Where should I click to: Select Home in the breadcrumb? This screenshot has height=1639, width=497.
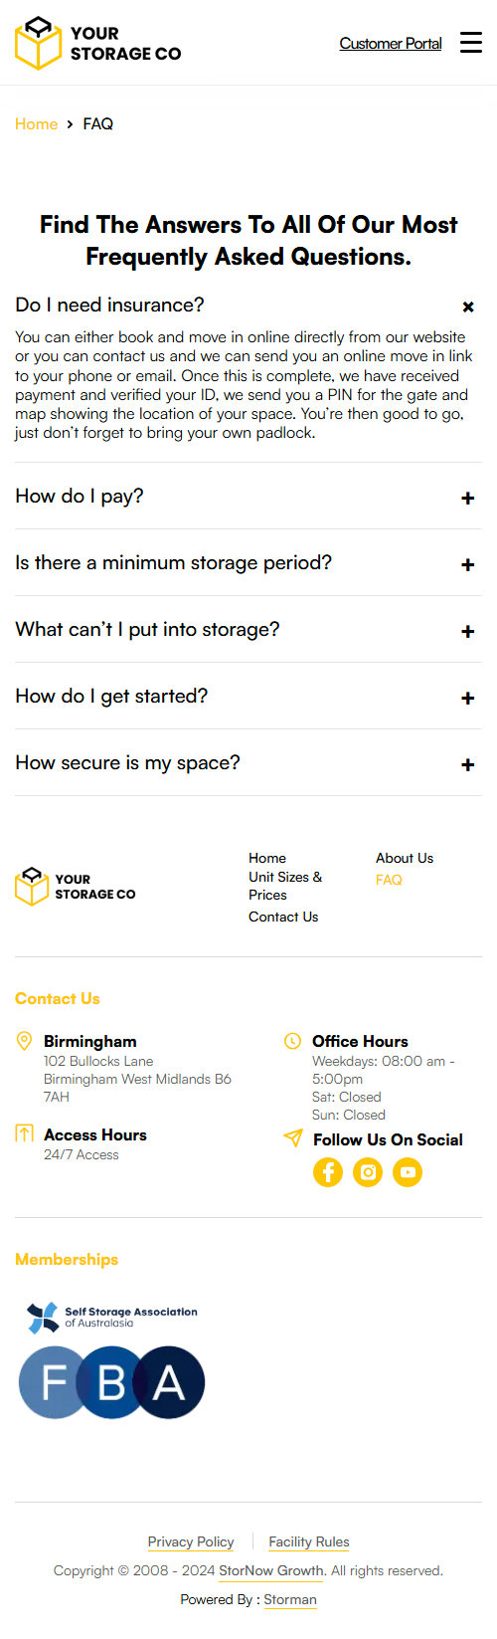tap(36, 123)
